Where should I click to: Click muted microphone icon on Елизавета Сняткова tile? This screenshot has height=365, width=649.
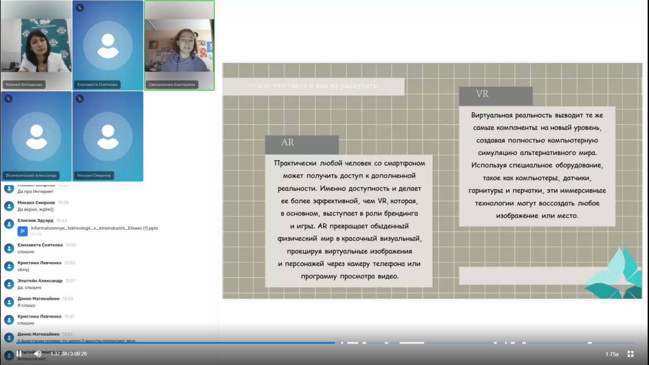(x=80, y=8)
